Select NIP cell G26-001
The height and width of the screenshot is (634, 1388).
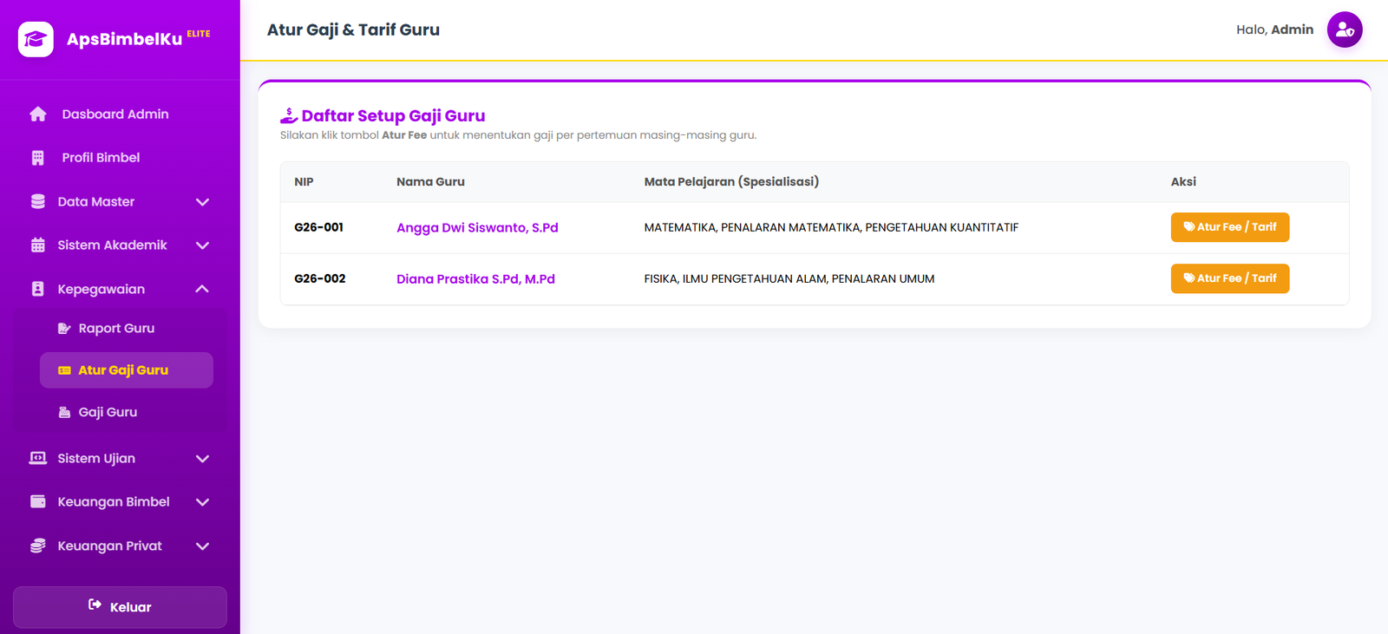[318, 227]
